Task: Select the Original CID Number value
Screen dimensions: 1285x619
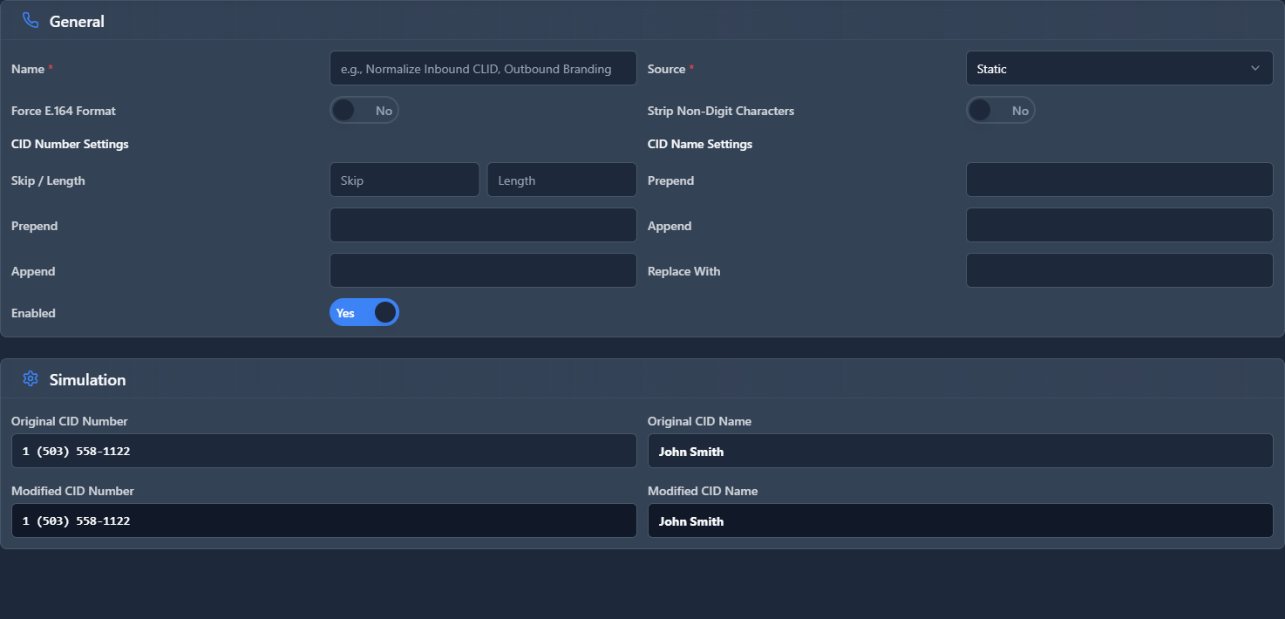Action: pyautogui.click(x=323, y=451)
